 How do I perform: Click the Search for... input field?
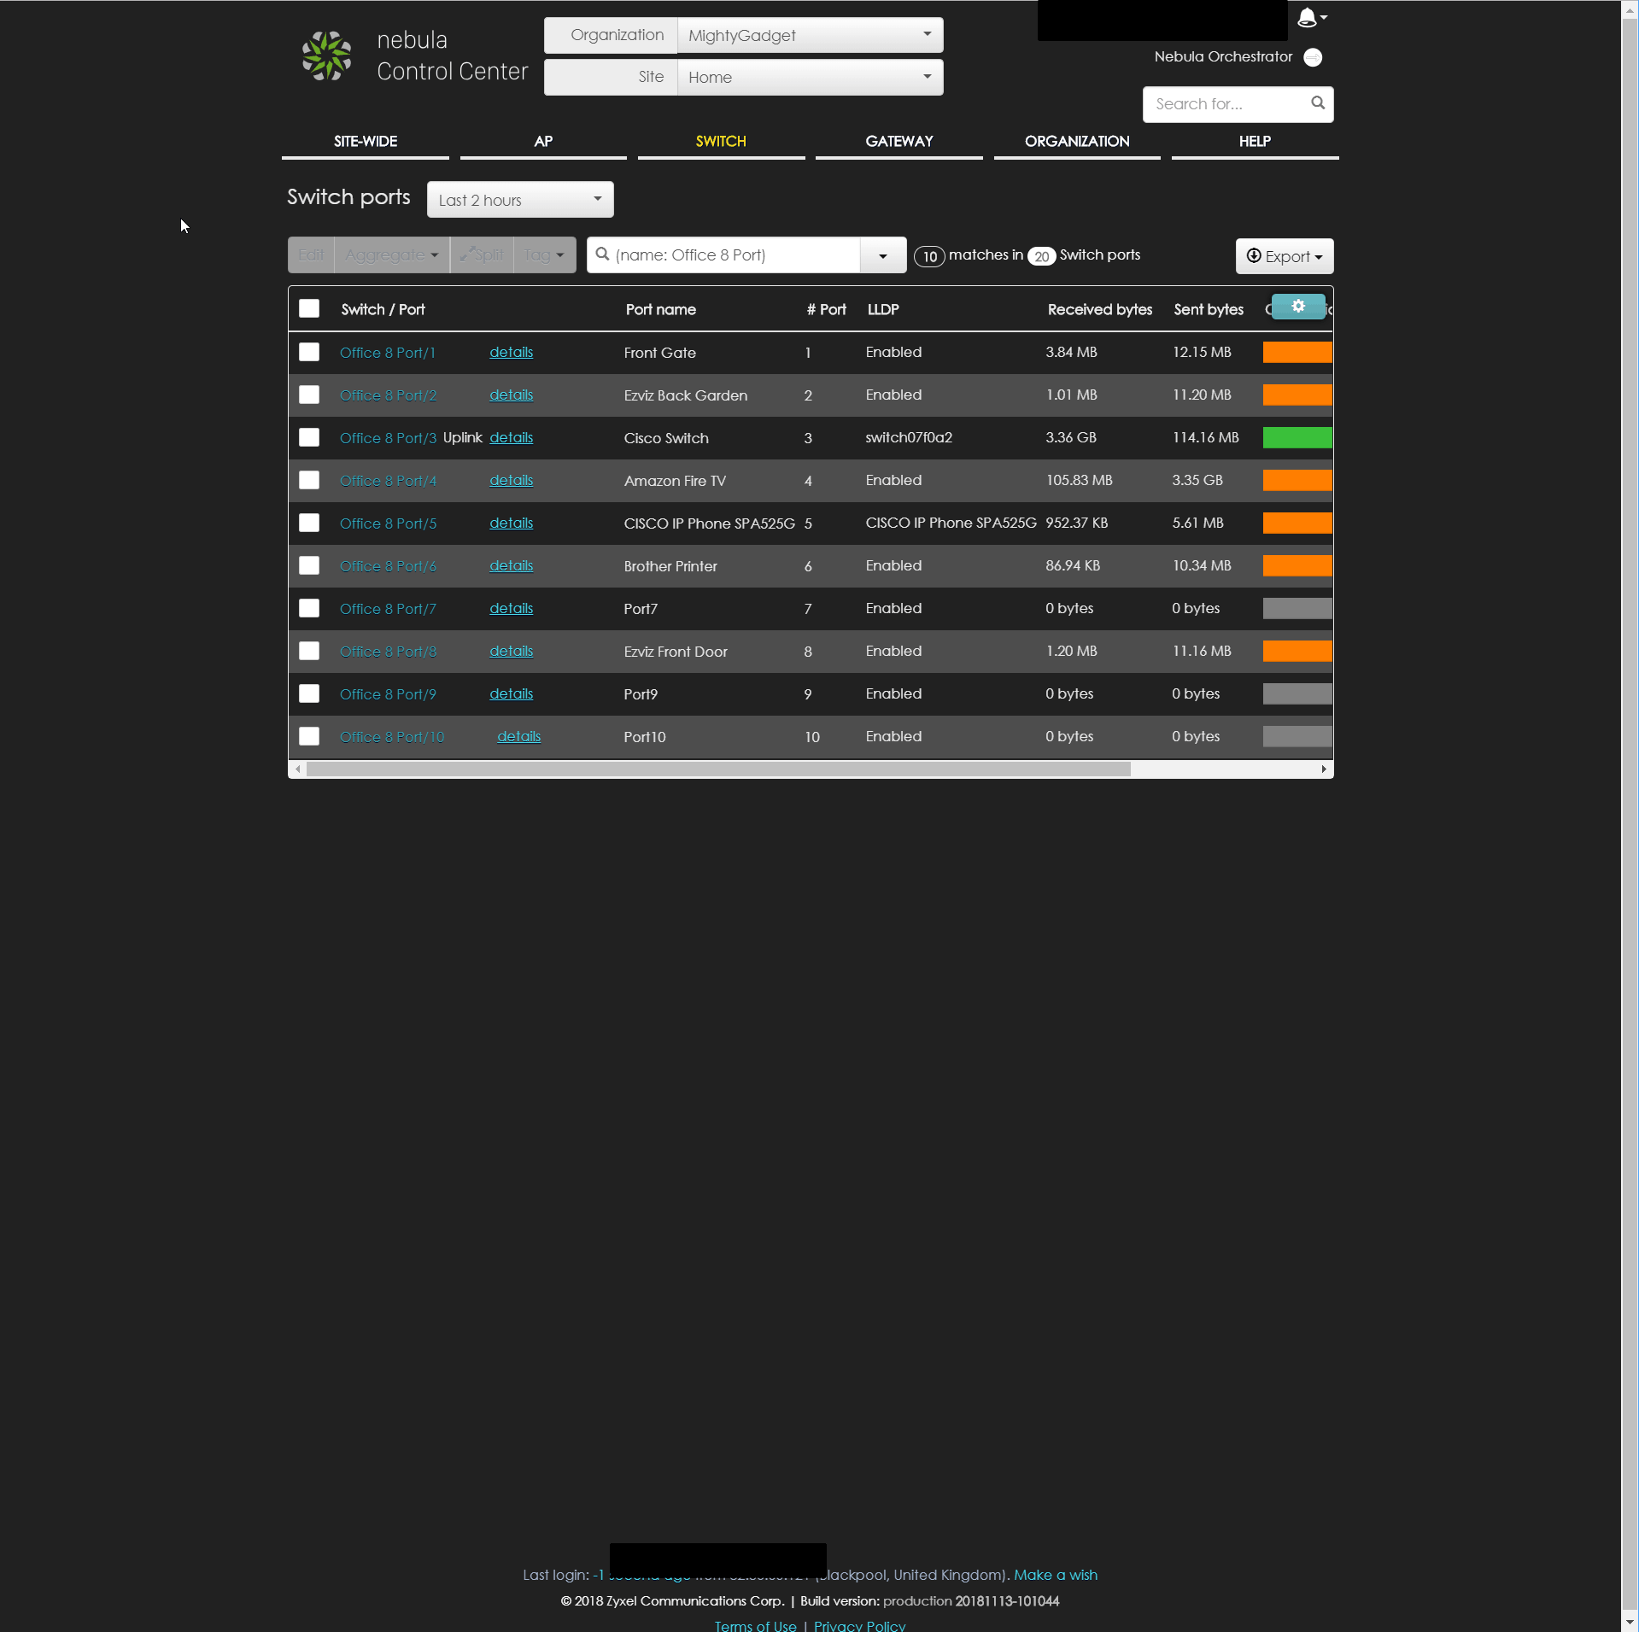pos(1226,104)
